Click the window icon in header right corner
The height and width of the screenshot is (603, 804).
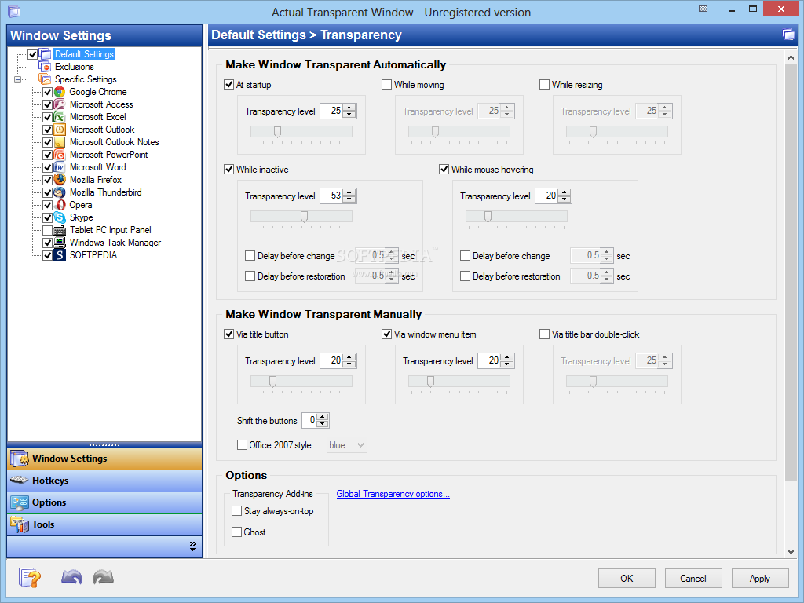click(788, 35)
